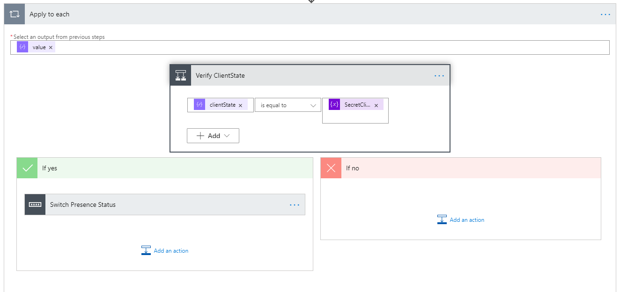Click the Verify ClientState condition icon
Viewport: 620px width, 292px height.
pyautogui.click(x=181, y=75)
